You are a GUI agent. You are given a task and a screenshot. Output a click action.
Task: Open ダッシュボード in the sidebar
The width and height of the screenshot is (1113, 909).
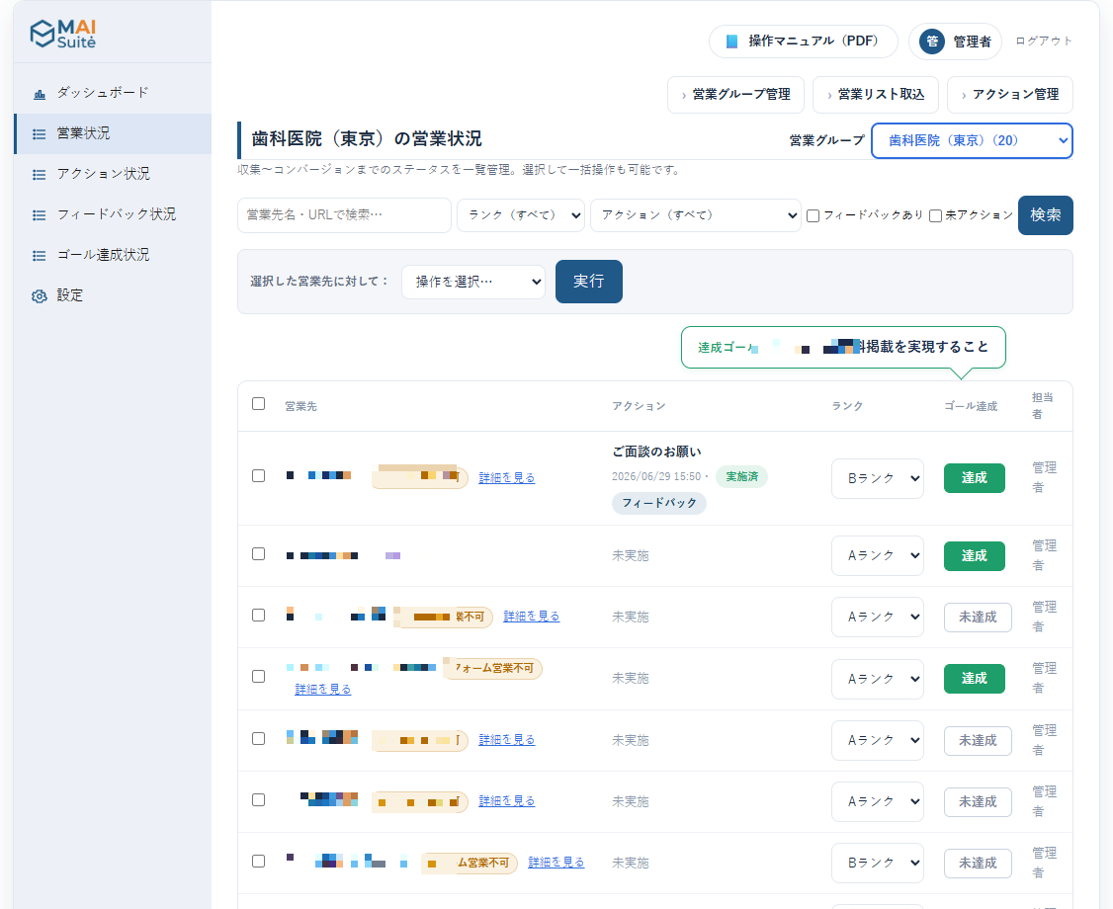[x=112, y=93]
